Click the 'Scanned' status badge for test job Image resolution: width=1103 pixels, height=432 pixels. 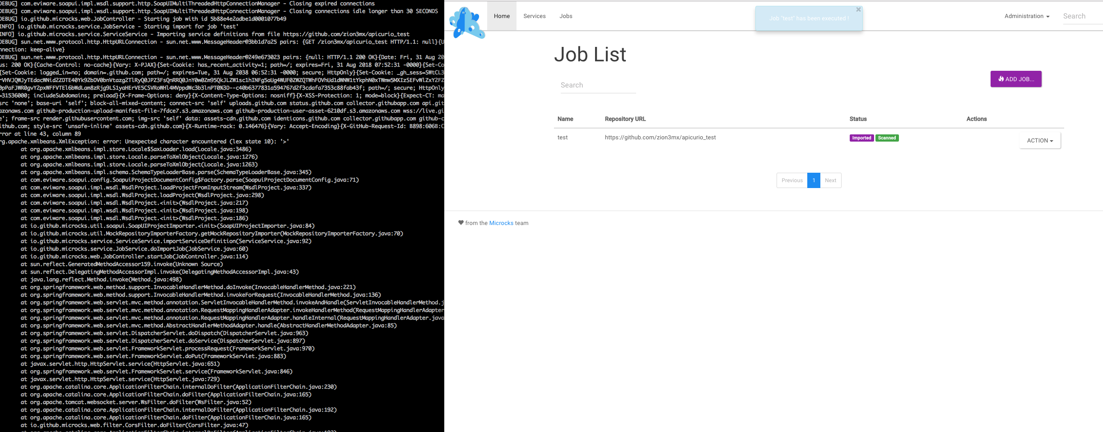point(887,138)
